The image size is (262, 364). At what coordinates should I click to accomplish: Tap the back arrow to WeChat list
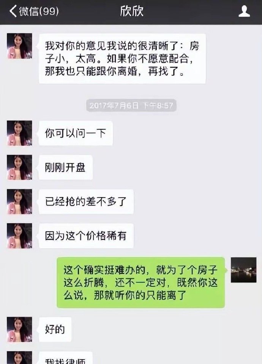tap(13, 11)
